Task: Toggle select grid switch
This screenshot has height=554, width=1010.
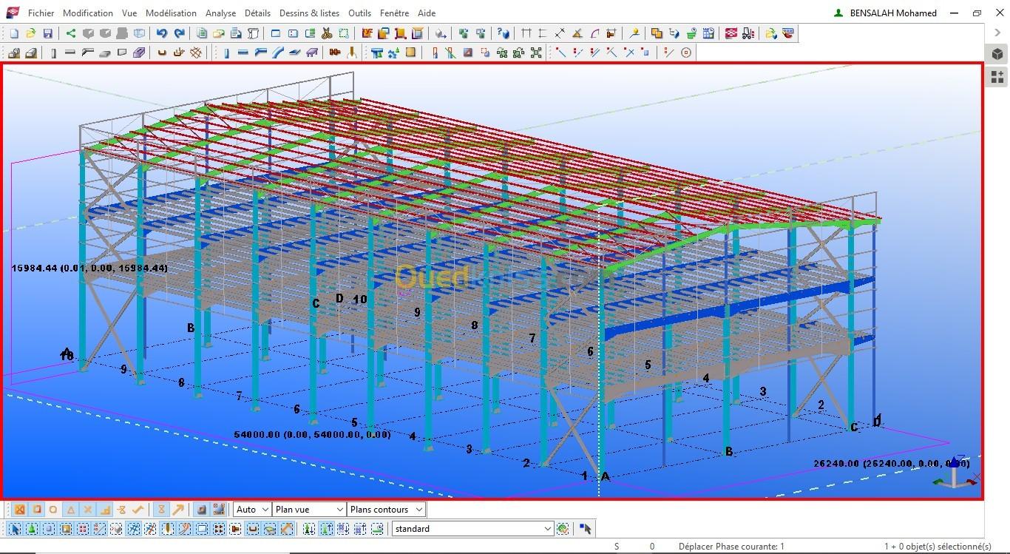Action: [133, 529]
